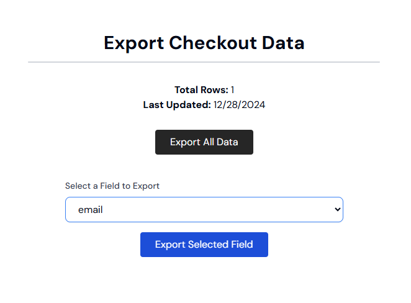Click 'Field' in the dropdown's label
This screenshot has height=303, width=411.
(110, 186)
